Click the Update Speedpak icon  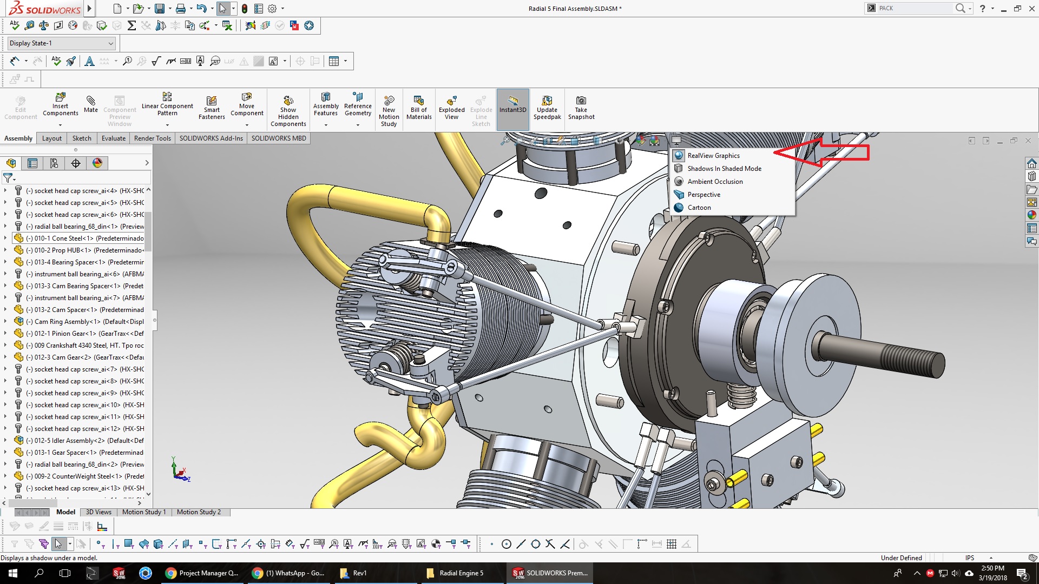[x=547, y=101]
